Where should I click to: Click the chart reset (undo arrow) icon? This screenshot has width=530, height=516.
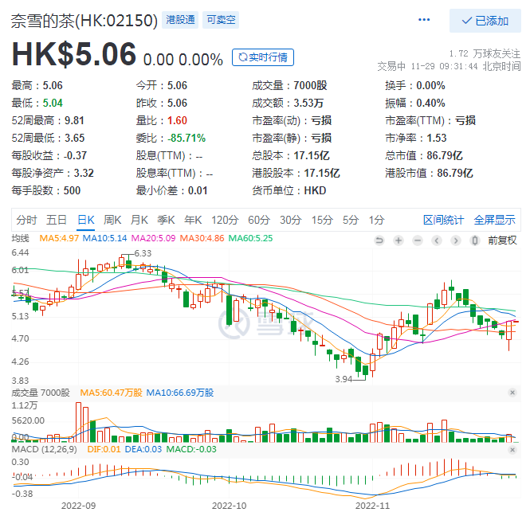[x=379, y=240]
